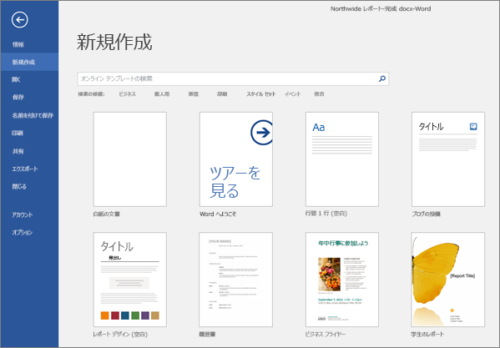Viewport: 500px width, 348px height.
Task: Select the ビジネス フライヤー template
Action: pos(342,280)
